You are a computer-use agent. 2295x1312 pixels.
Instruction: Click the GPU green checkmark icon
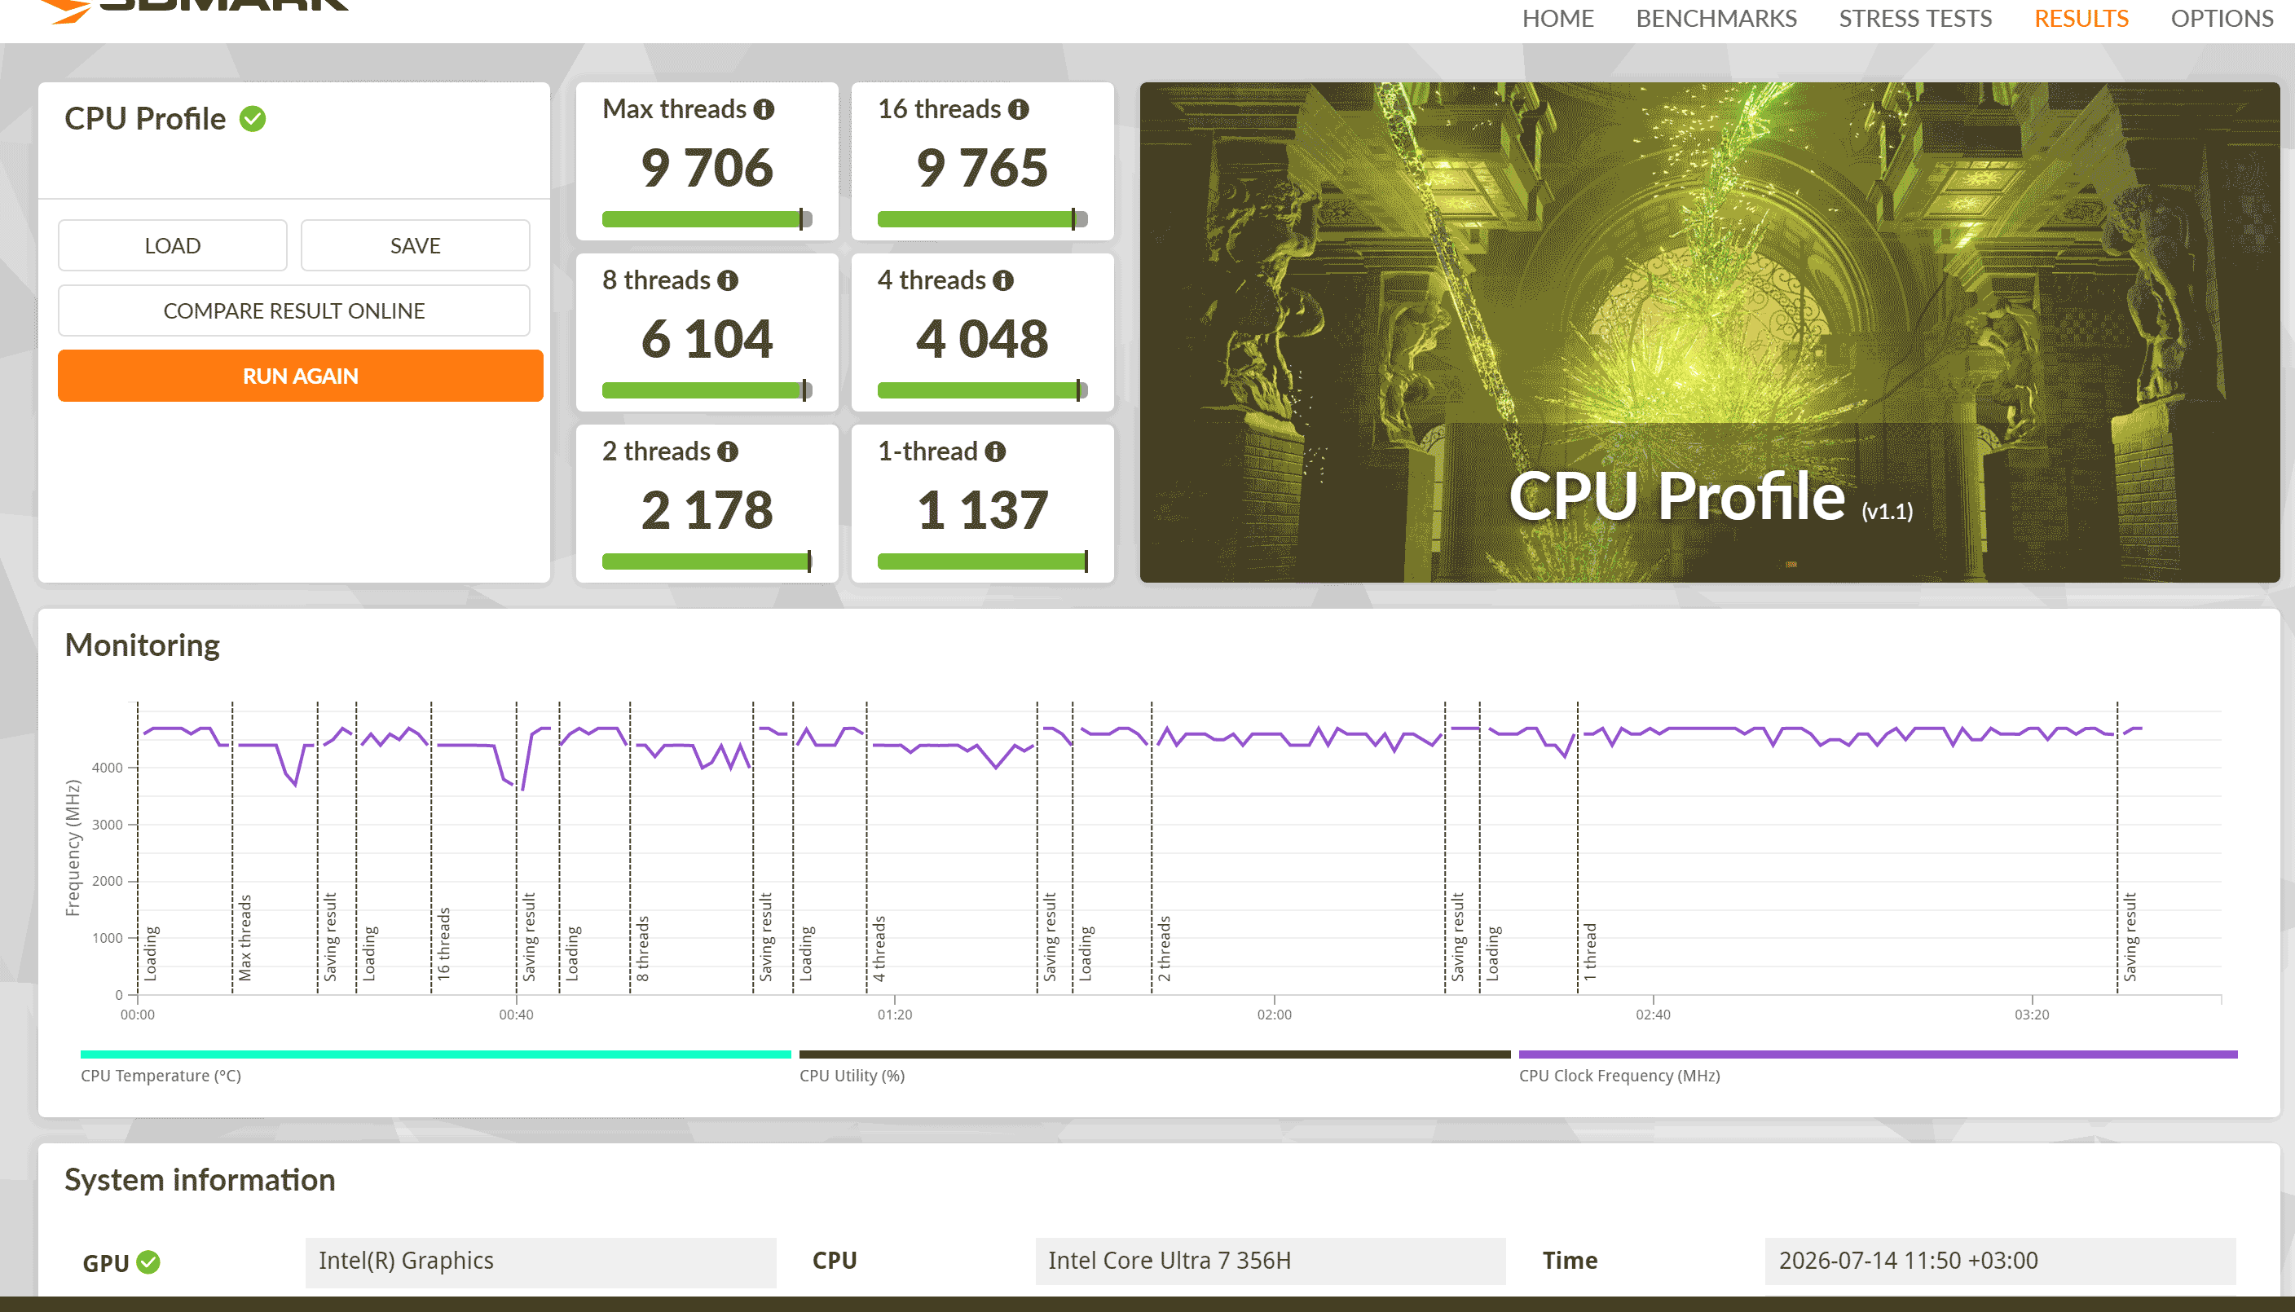click(x=148, y=1262)
